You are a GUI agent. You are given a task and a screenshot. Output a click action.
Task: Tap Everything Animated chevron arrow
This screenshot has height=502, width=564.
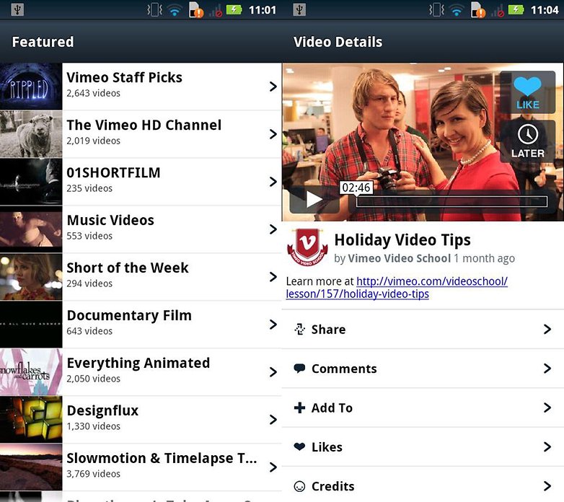click(x=273, y=372)
